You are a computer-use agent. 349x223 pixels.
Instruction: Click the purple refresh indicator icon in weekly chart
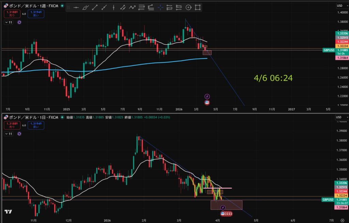[19, 22]
